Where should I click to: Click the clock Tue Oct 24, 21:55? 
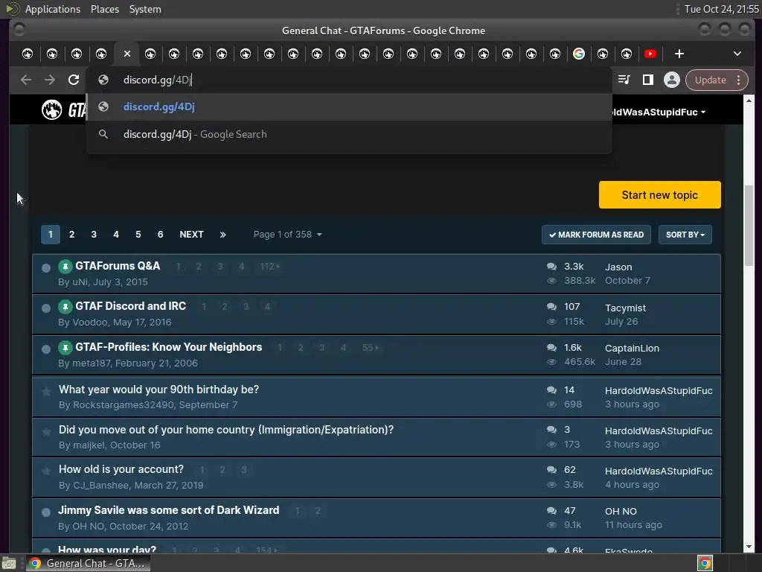coord(722,9)
